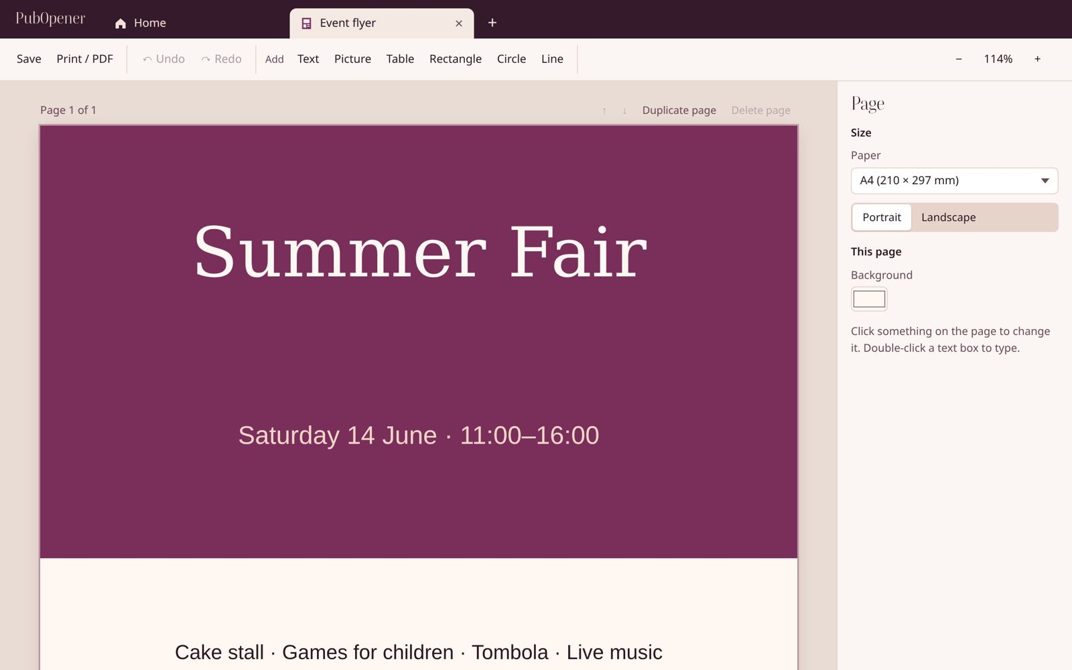Add a Line
This screenshot has height=670, width=1072.
coord(552,59)
